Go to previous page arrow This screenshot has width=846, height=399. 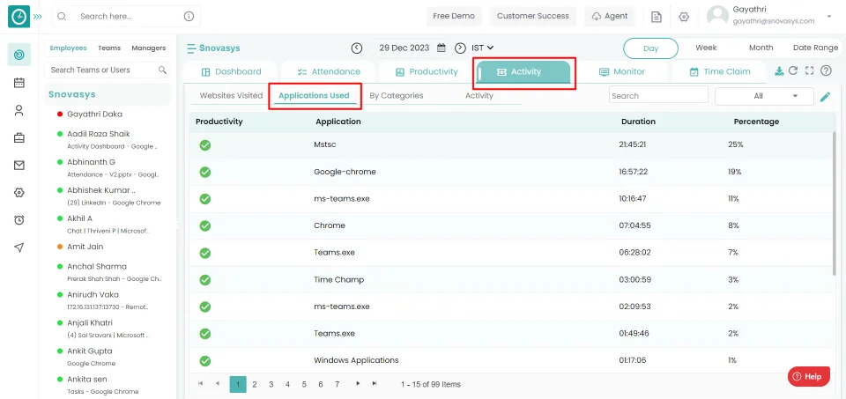[x=218, y=383]
